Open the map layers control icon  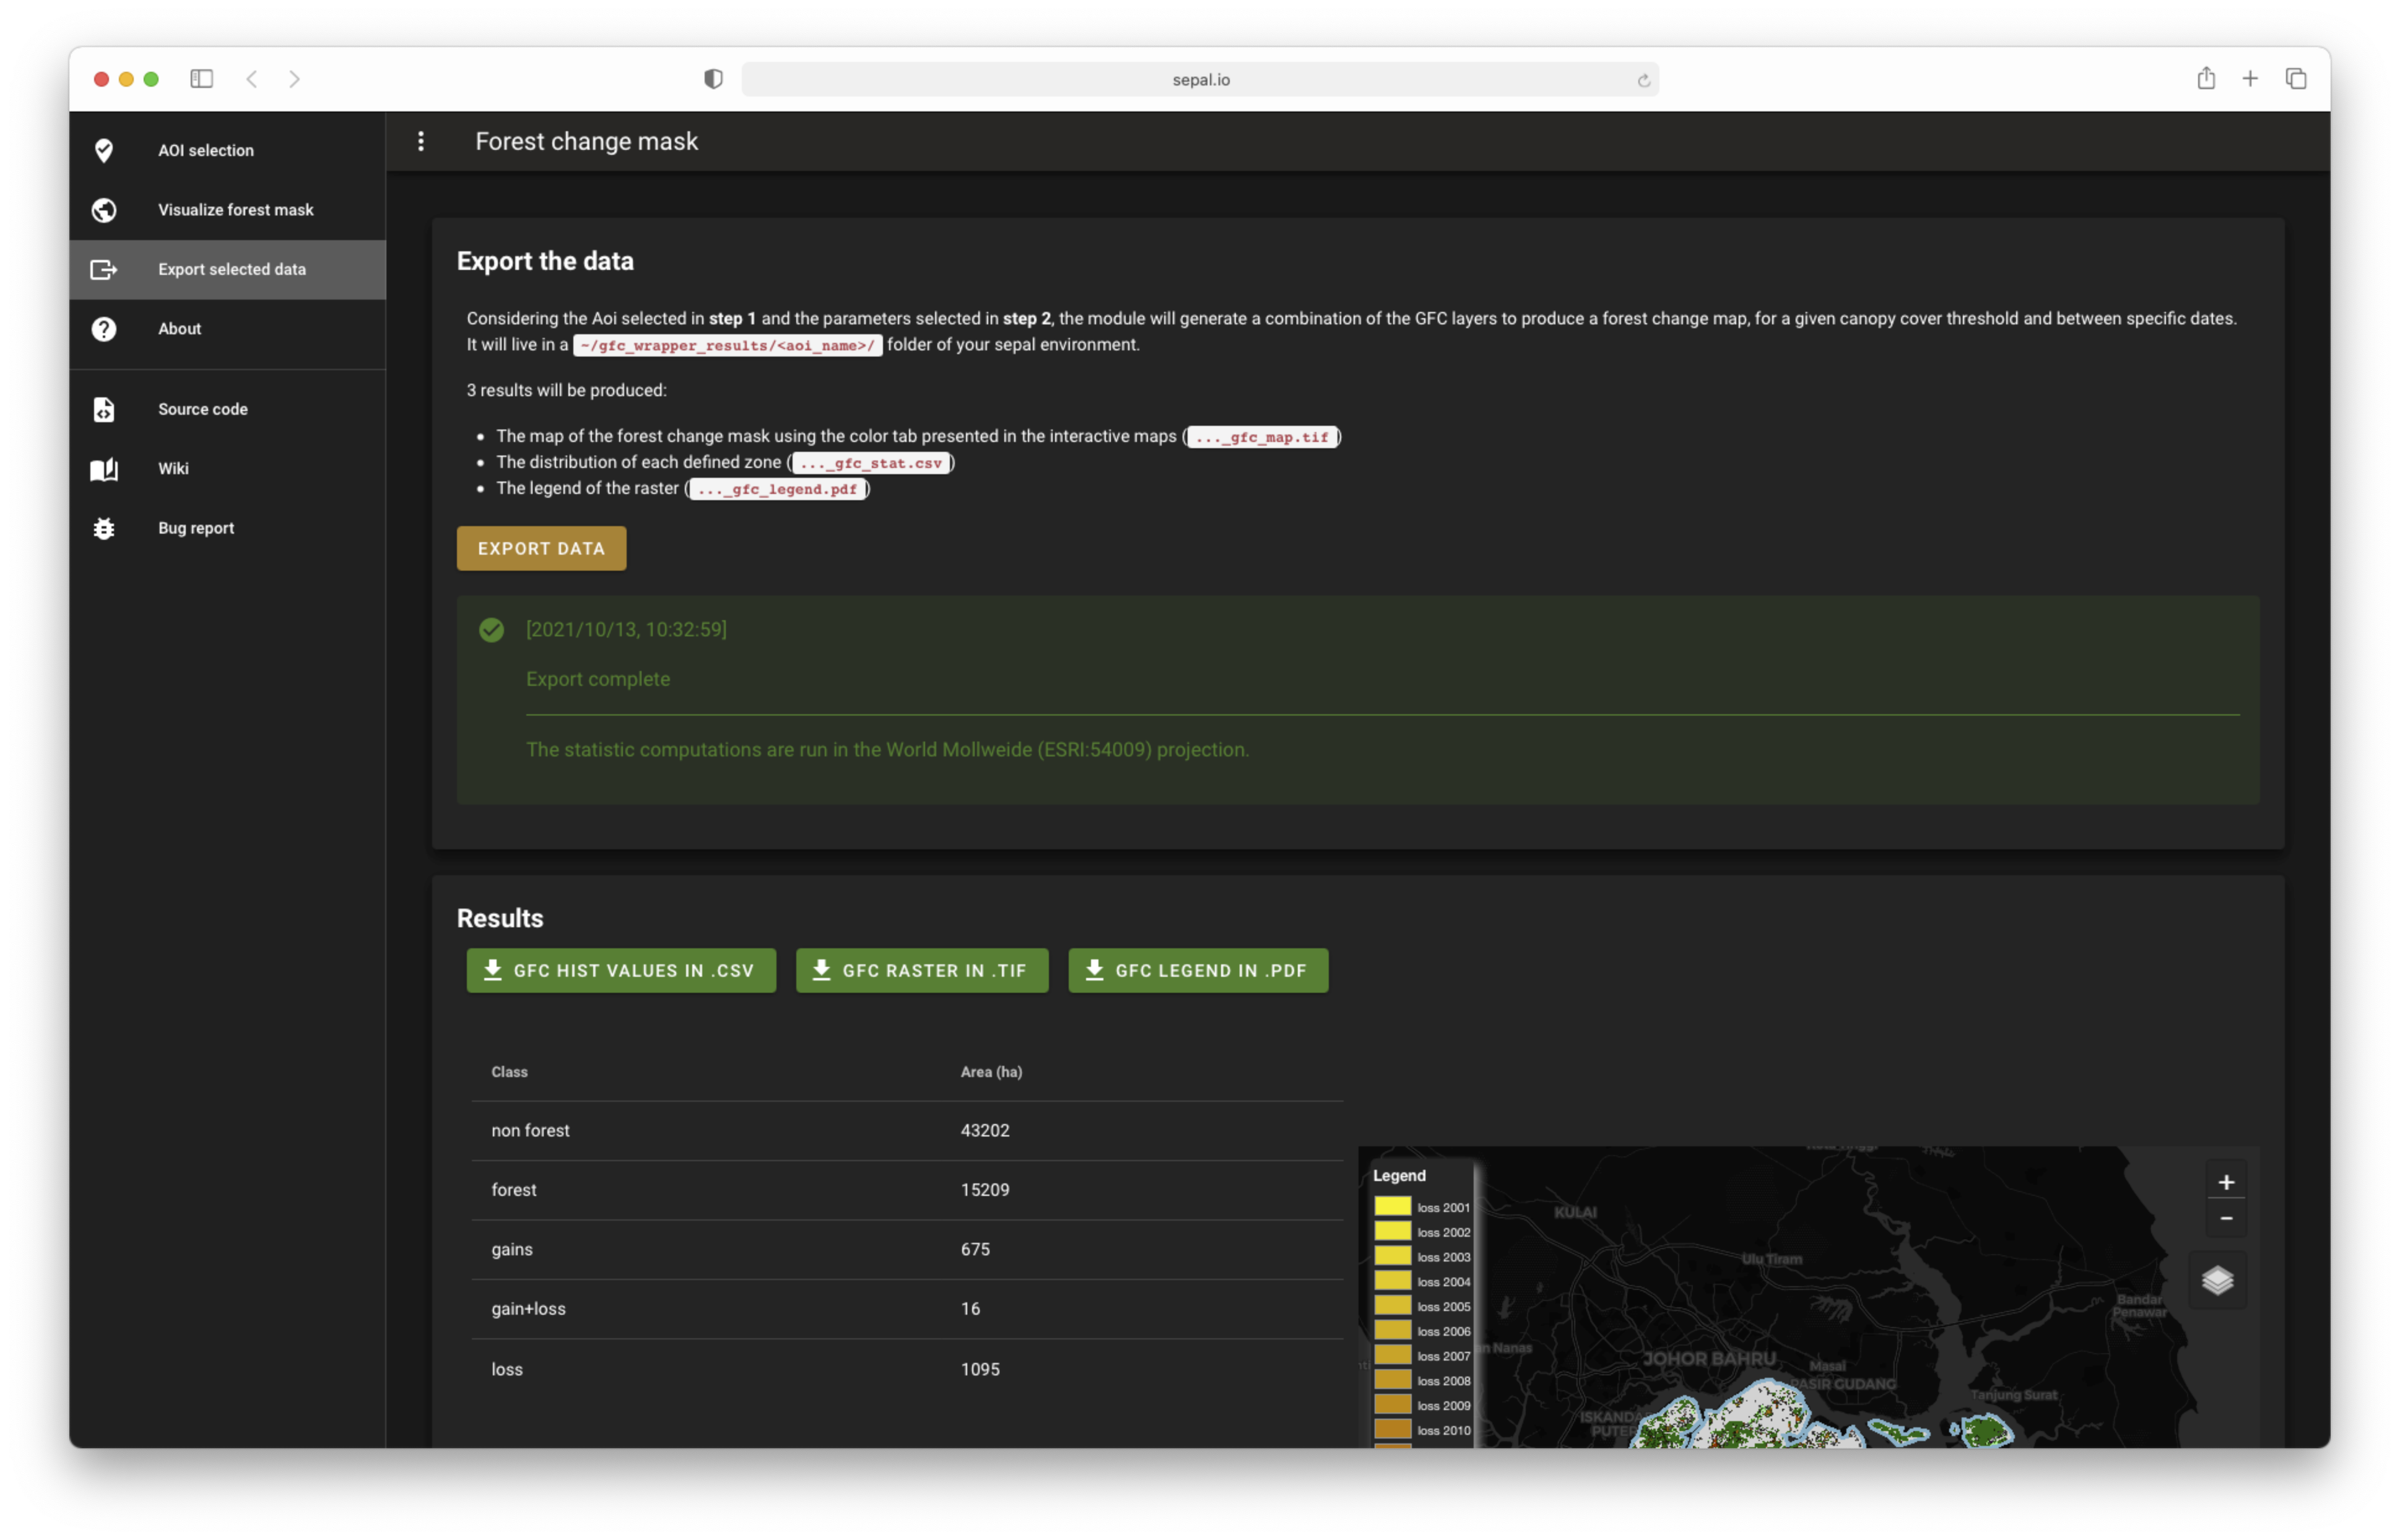click(2217, 1280)
